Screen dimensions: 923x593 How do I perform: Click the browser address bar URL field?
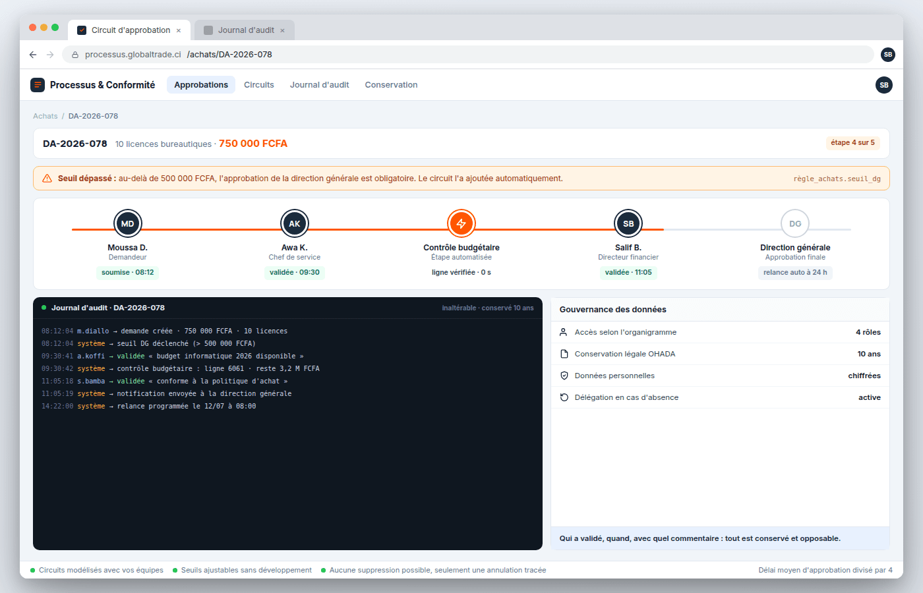pyautogui.click(x=468, y=55)
